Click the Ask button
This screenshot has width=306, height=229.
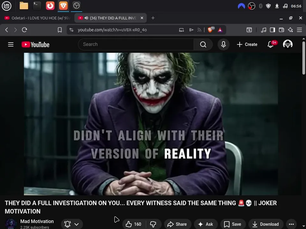(x=206, y=224)
